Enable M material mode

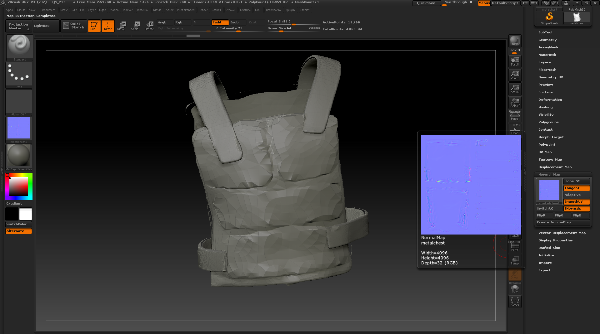pyautogui.click(x=202, y=22)
